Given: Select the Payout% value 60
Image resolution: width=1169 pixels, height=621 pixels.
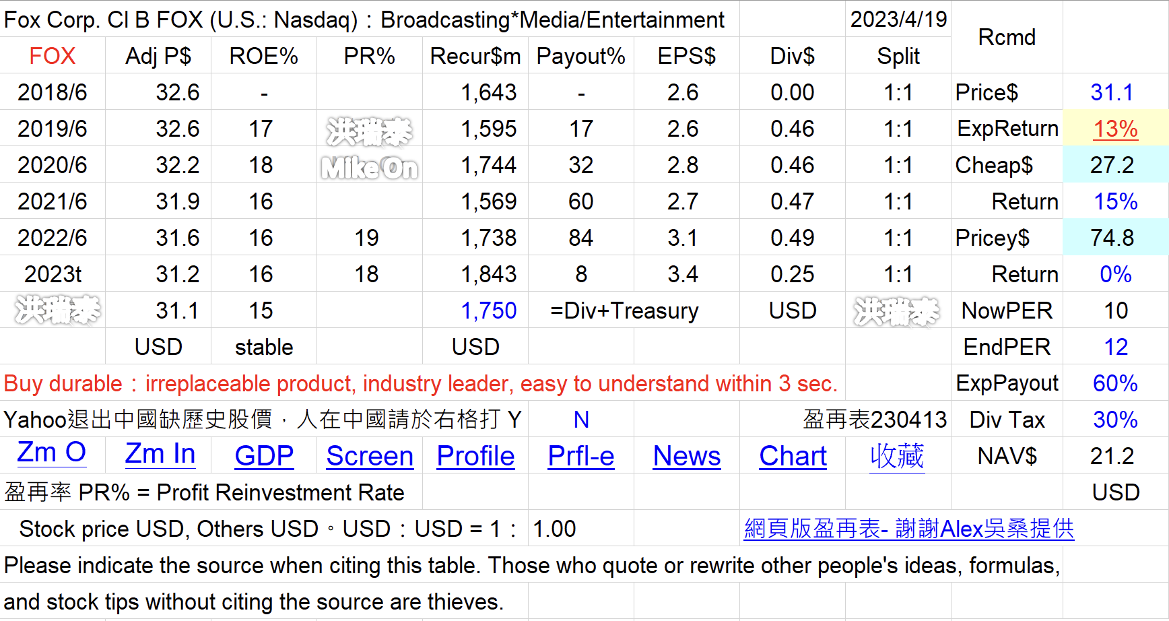Looking at the screenshot, I should pyautogui.click(x=581, y=201).
